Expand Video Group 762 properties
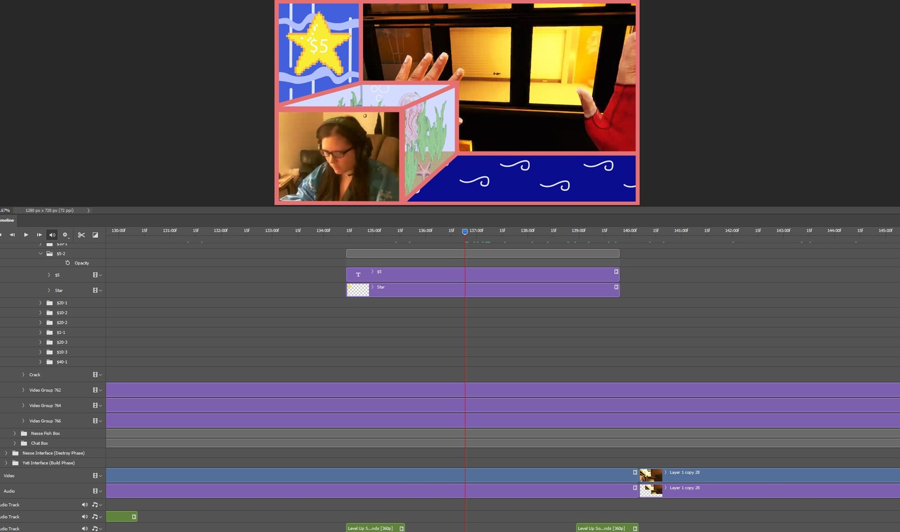This screenshot has width=900, height=532. 23,390
